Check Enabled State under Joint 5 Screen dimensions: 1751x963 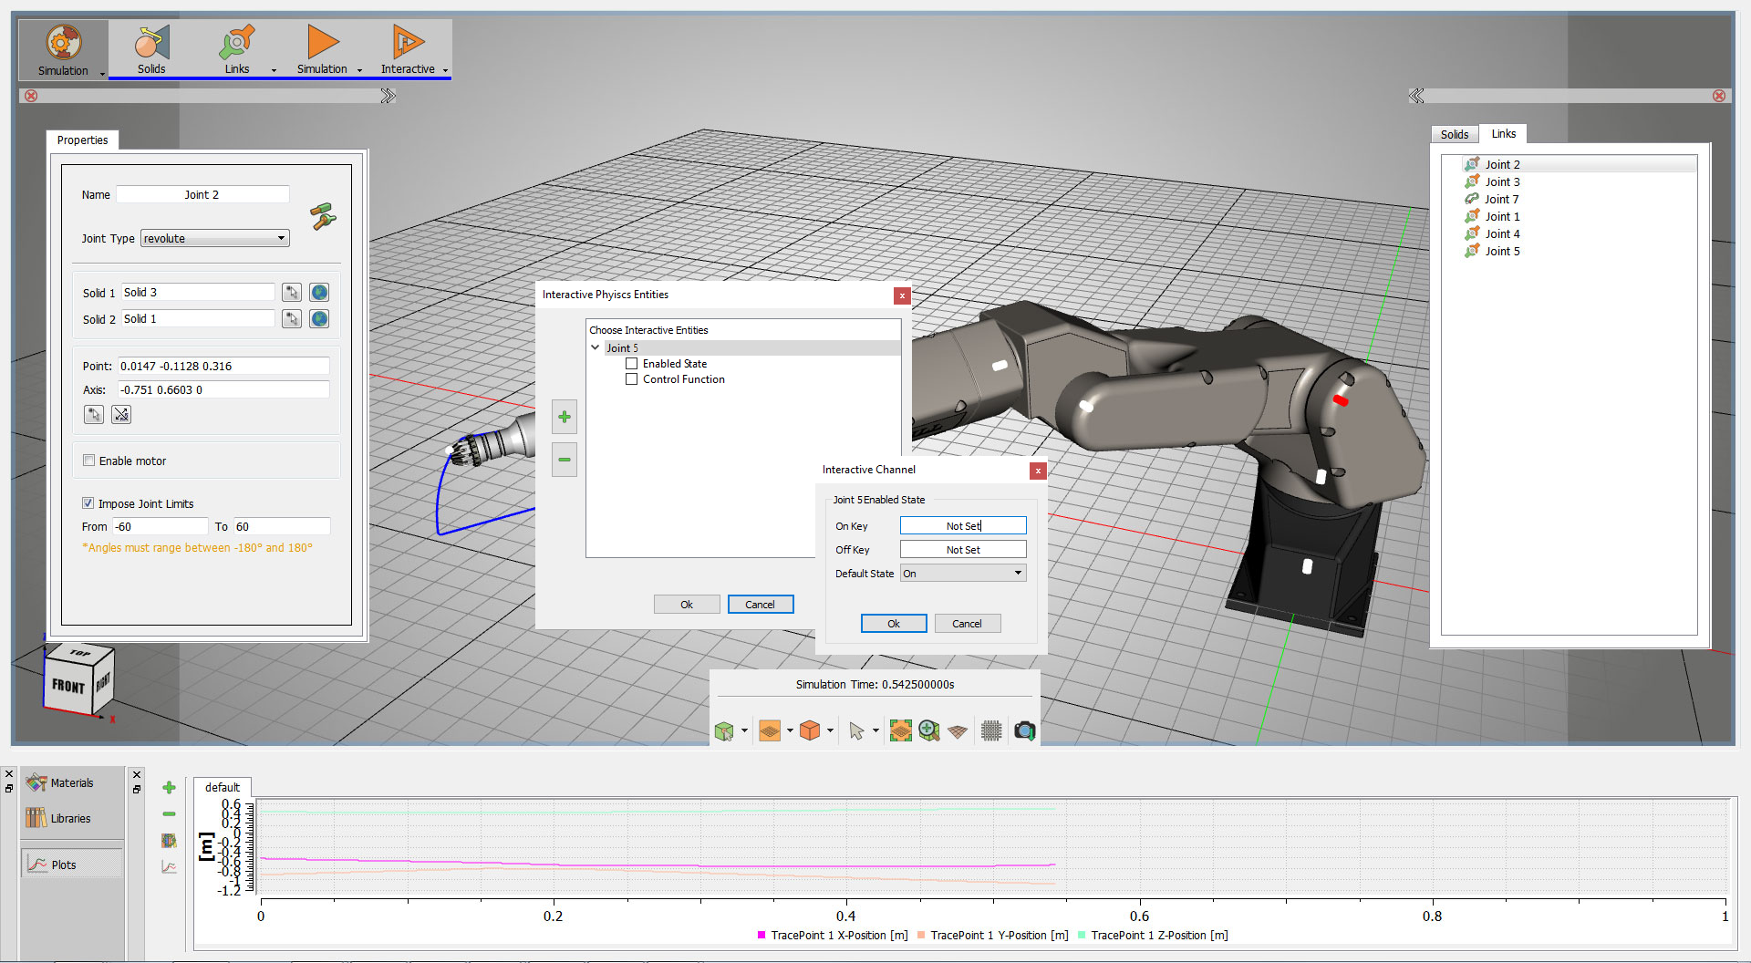(631, 364)
